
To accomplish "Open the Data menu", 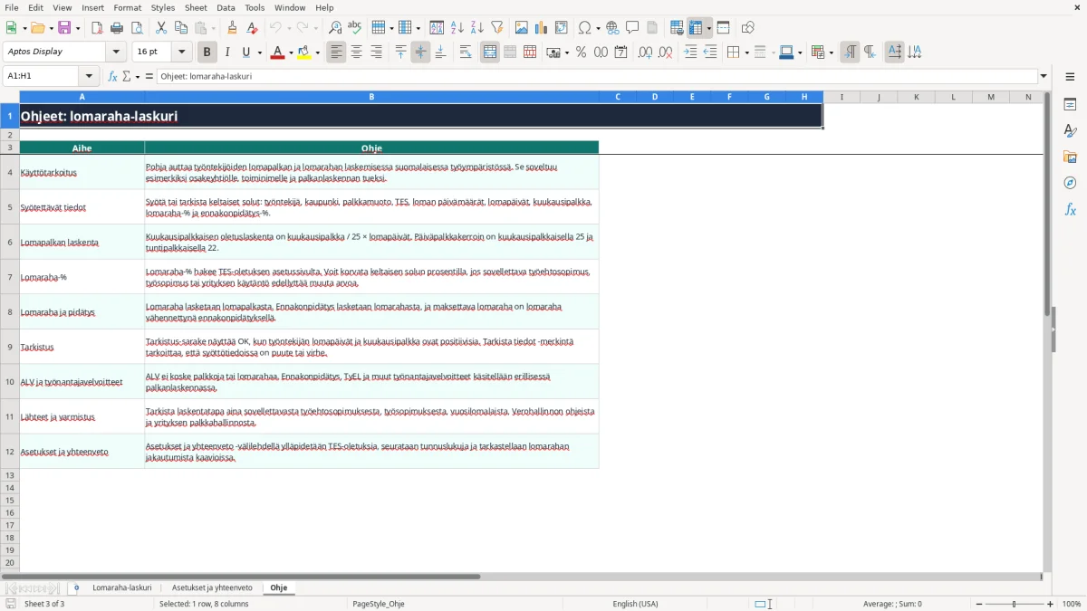I will tap(226, 7).
